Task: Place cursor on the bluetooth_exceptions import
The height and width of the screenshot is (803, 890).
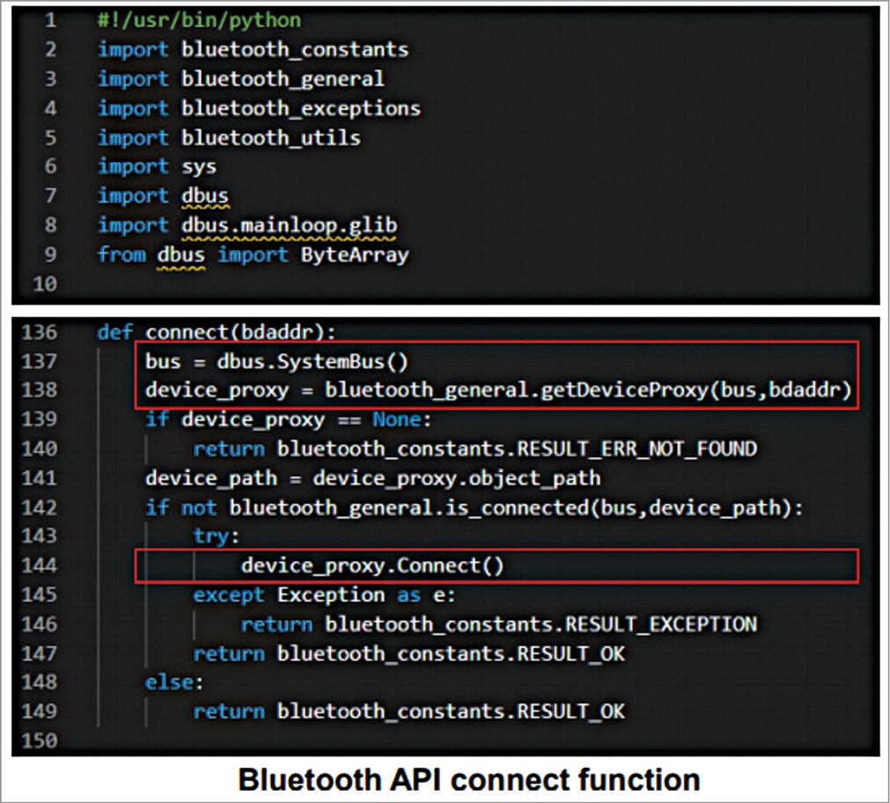Action: (x=301, y=108)
